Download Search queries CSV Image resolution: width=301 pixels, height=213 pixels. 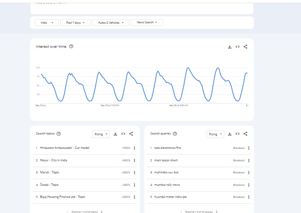pyautogui.click(x=229, y=134)
